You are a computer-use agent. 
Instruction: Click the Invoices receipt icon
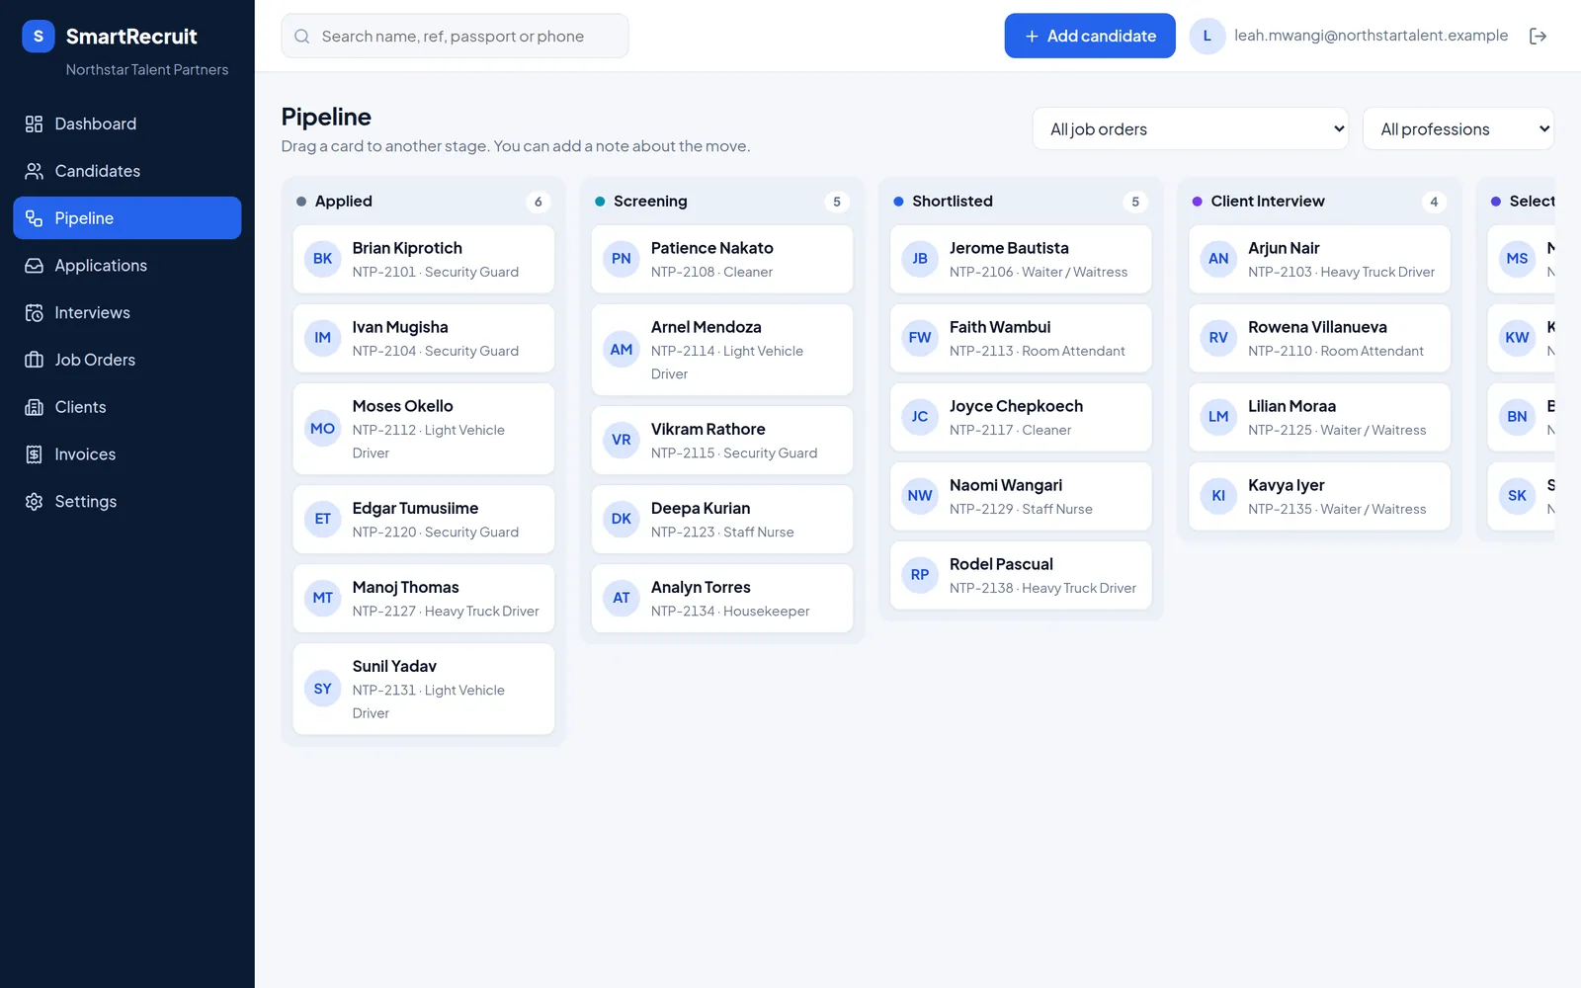pyautogui.click(x=34, y=454)
